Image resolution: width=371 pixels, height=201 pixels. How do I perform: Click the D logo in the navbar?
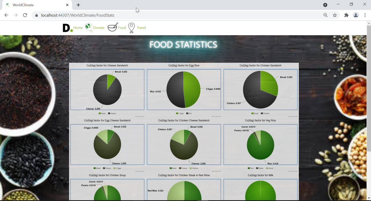(x=68, y=28)
